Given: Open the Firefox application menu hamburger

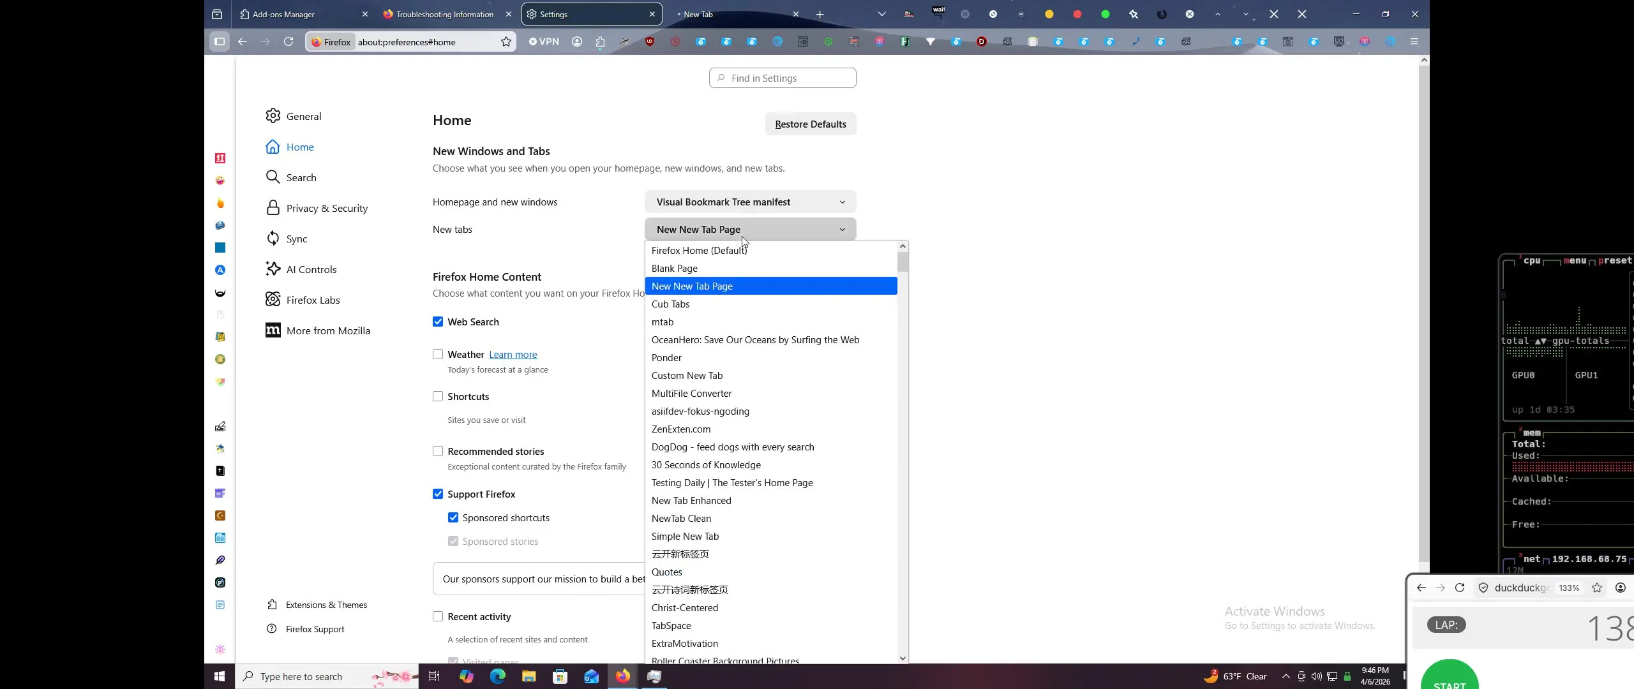Looking at the screenshot, I should tap(1414, 41).
